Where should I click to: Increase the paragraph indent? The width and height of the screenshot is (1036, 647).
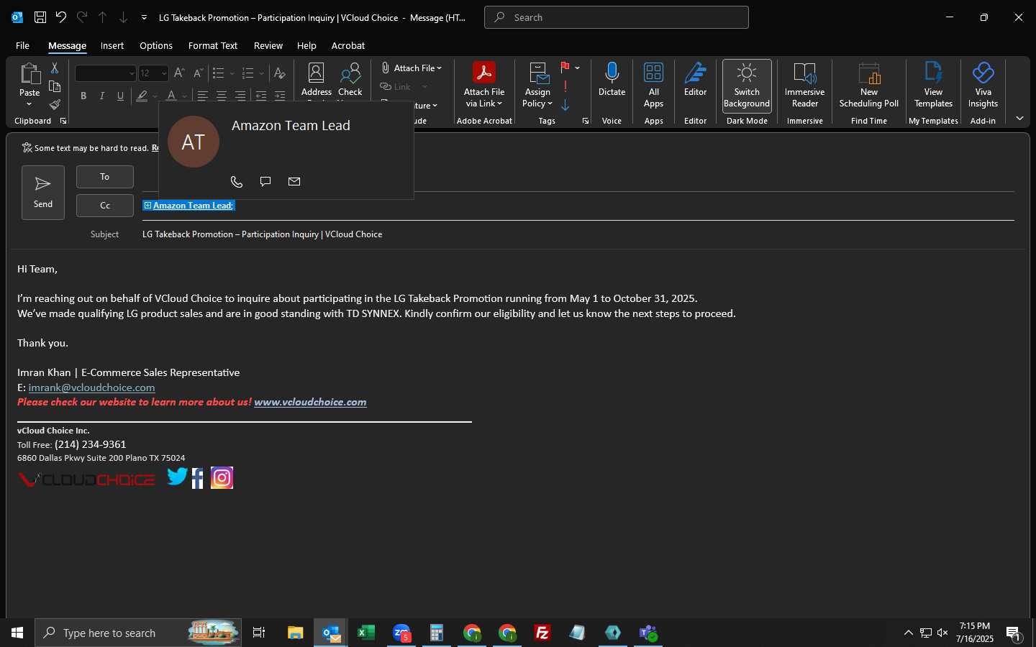(280, 96)
